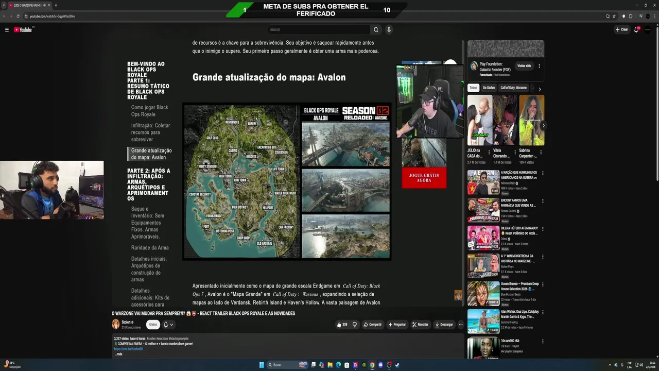This screenshot has width=659, height=371.
Task: Open A 1ª WIN MONXTRONA video
Action: pos(483,266)
